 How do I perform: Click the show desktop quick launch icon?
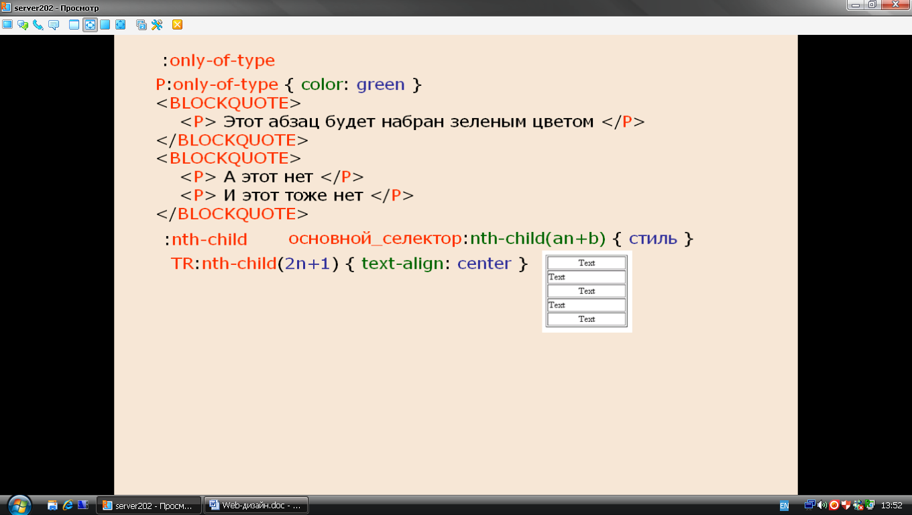pyautogui.click(x=52, y=505)
